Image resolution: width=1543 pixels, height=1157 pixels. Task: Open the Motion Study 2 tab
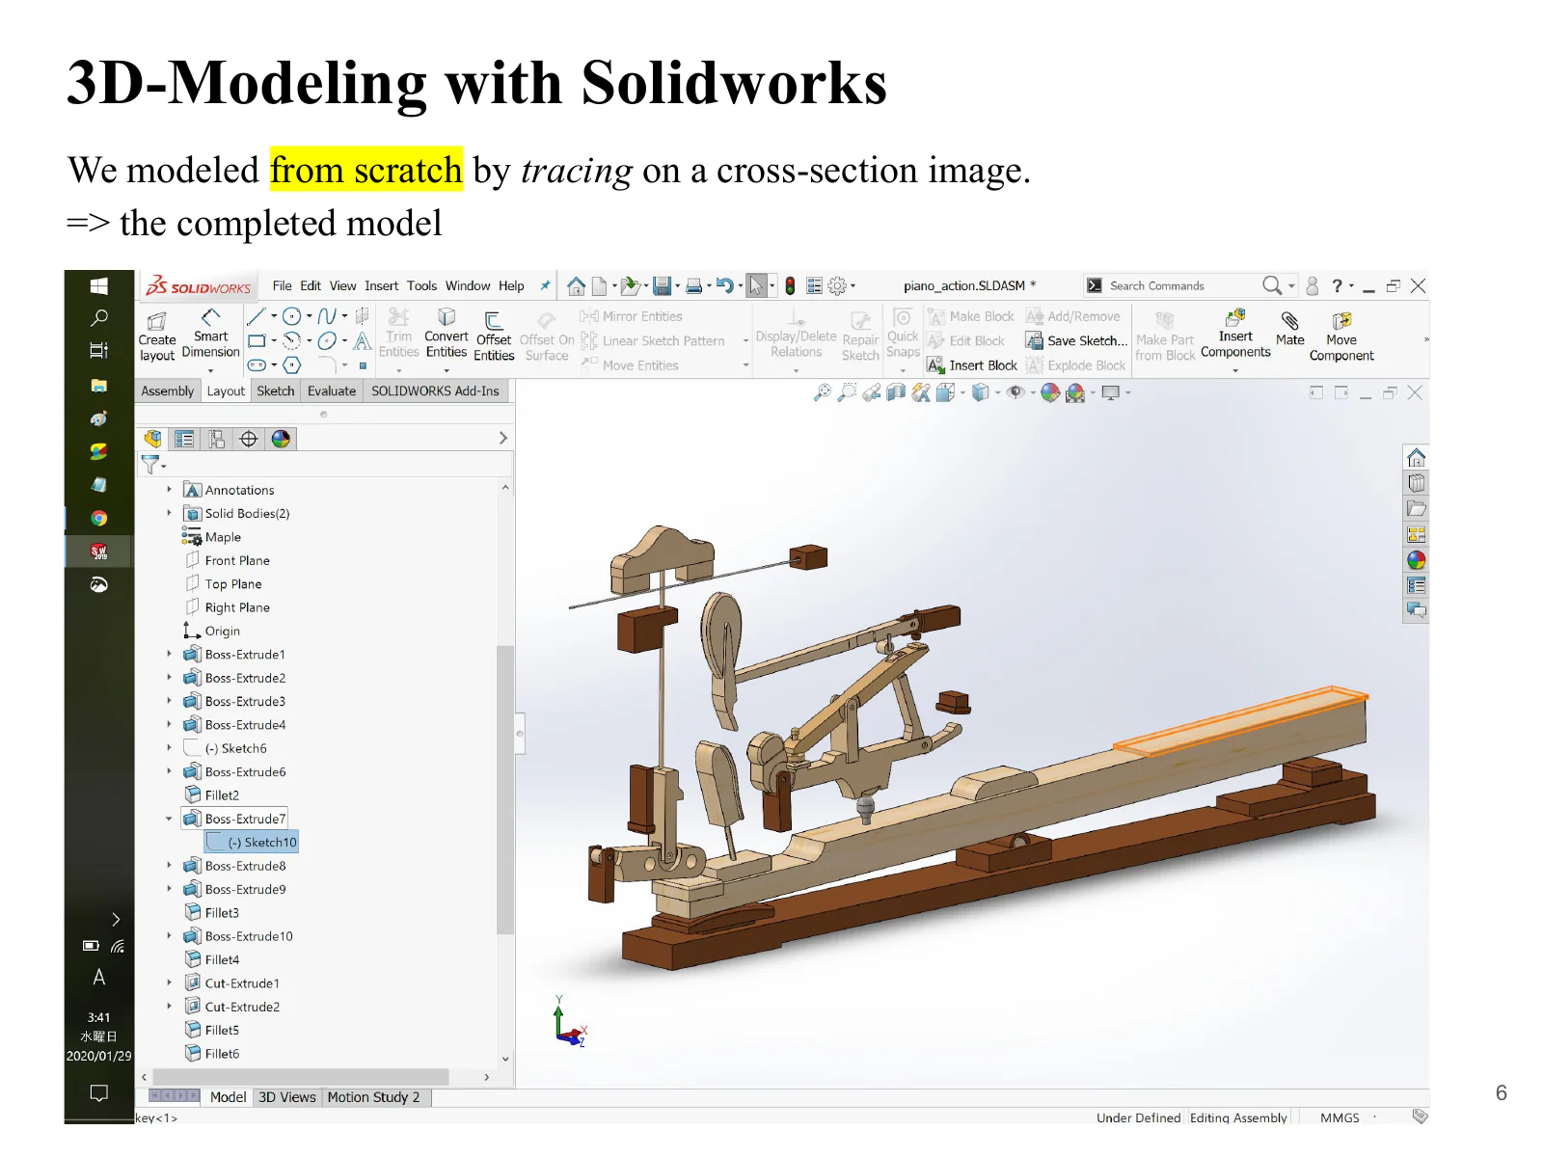[374, 1097]
